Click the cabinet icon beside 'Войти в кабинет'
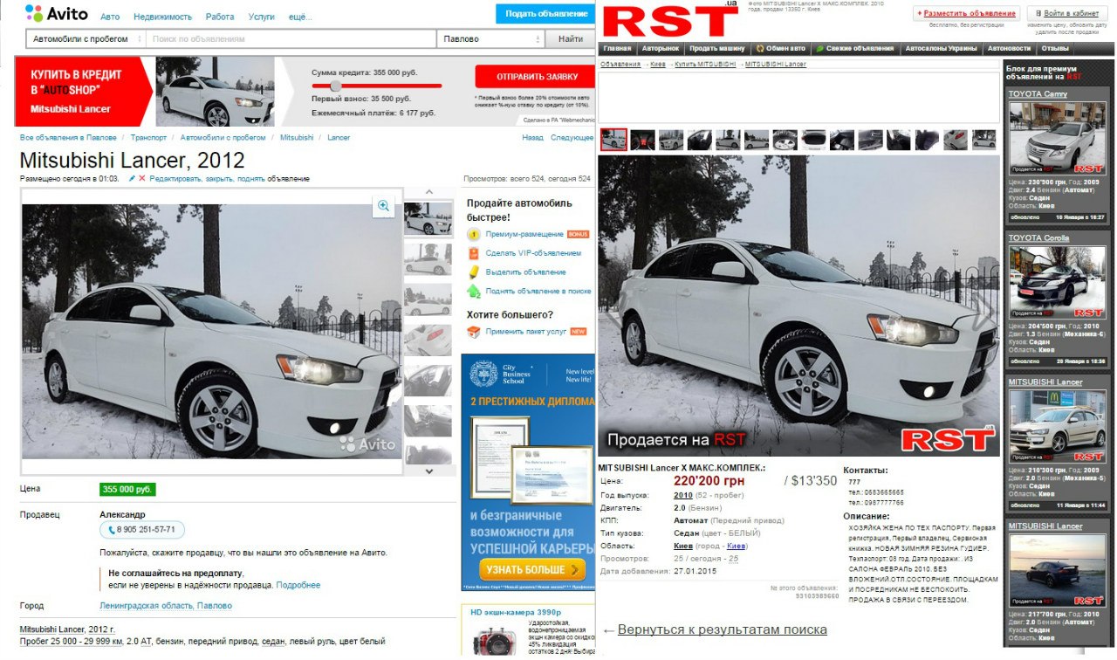 (x=1037, y=13)
